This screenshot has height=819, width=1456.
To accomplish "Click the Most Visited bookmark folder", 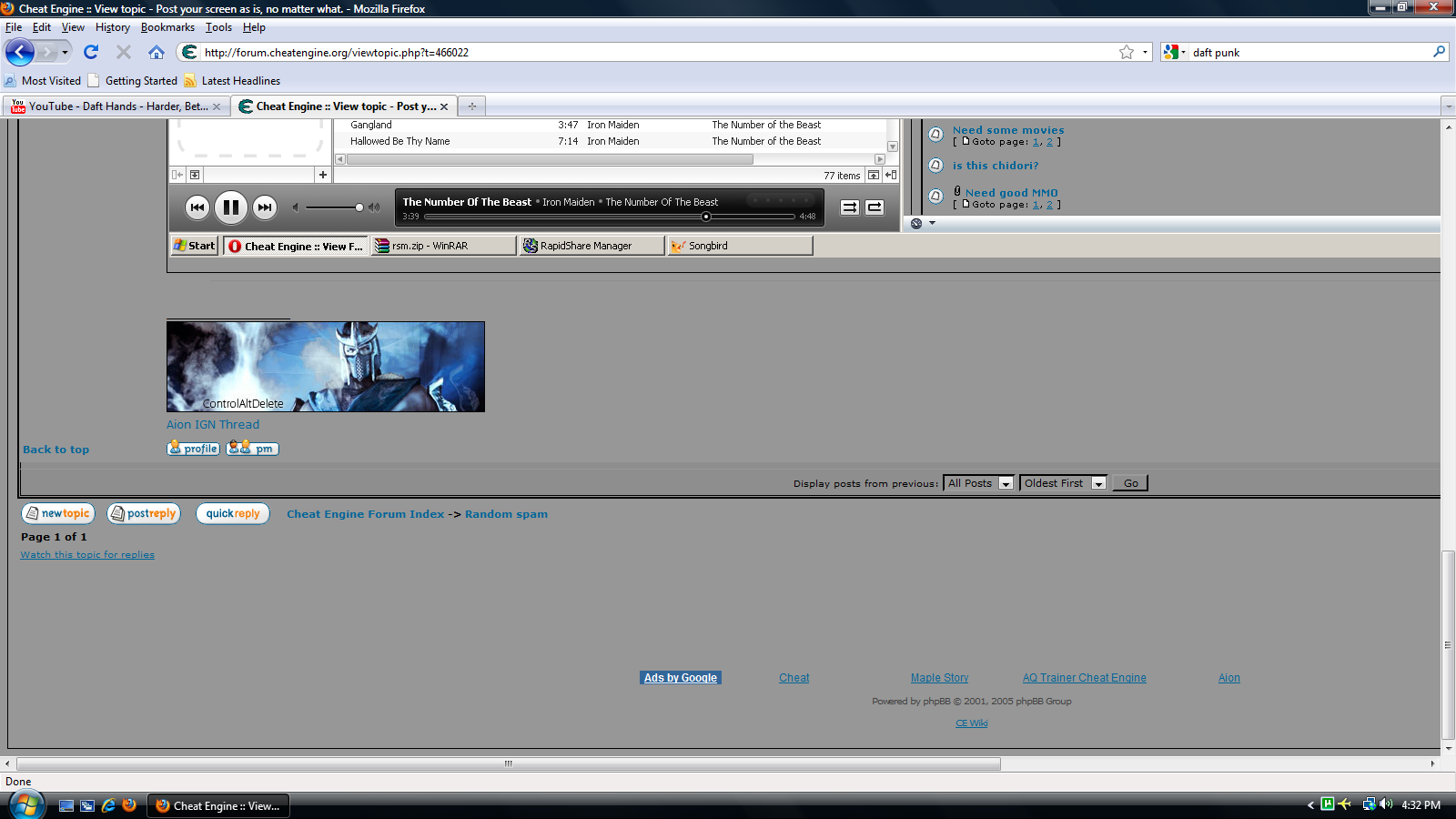I will tap(43, 81).
